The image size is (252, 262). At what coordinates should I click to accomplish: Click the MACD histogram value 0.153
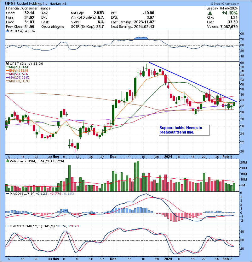[x=69, y=194]
